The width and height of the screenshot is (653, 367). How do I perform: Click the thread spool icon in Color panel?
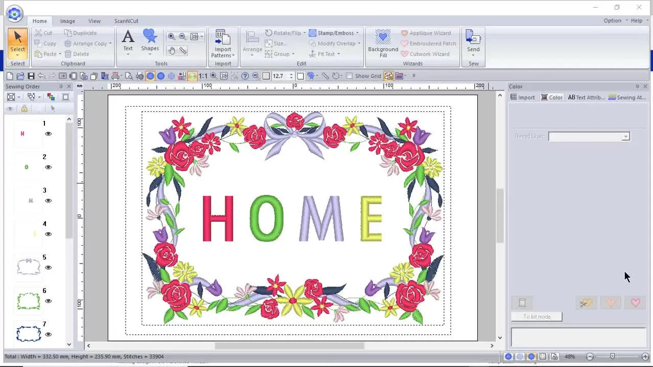[522, 303]
